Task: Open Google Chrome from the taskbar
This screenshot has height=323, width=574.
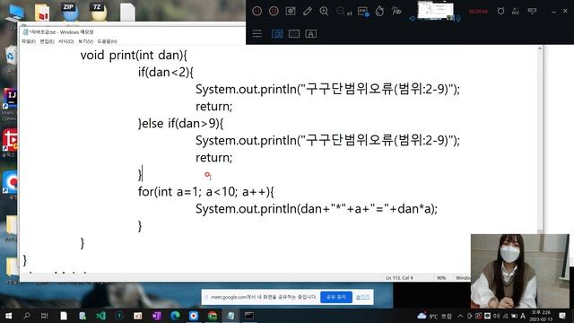Action: (x=213, y=315)
